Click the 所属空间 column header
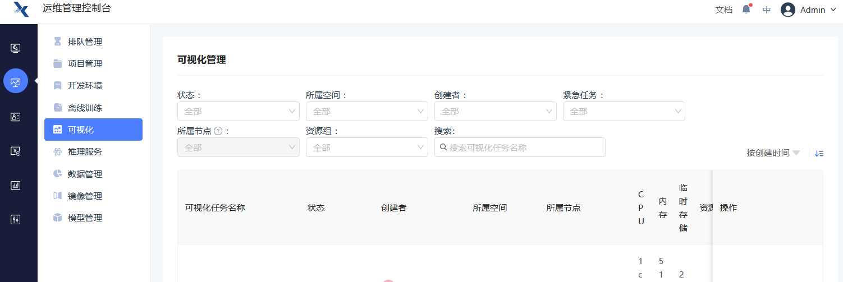This screenshot has height=282, width=843. click(x=490, y=207)
